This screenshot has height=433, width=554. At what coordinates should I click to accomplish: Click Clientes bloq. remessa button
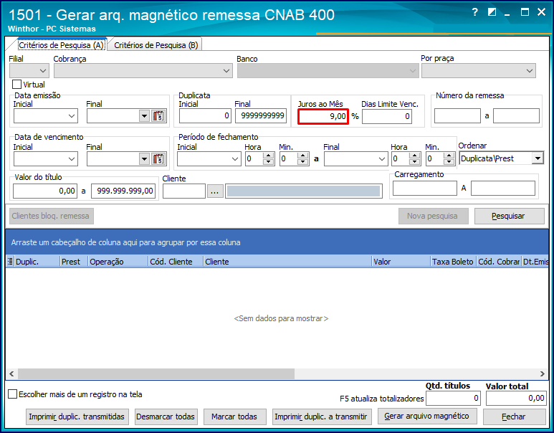point(51,216)
